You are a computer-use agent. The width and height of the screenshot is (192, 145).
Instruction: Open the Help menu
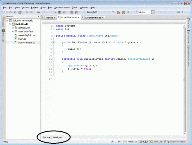click(93, 8)
